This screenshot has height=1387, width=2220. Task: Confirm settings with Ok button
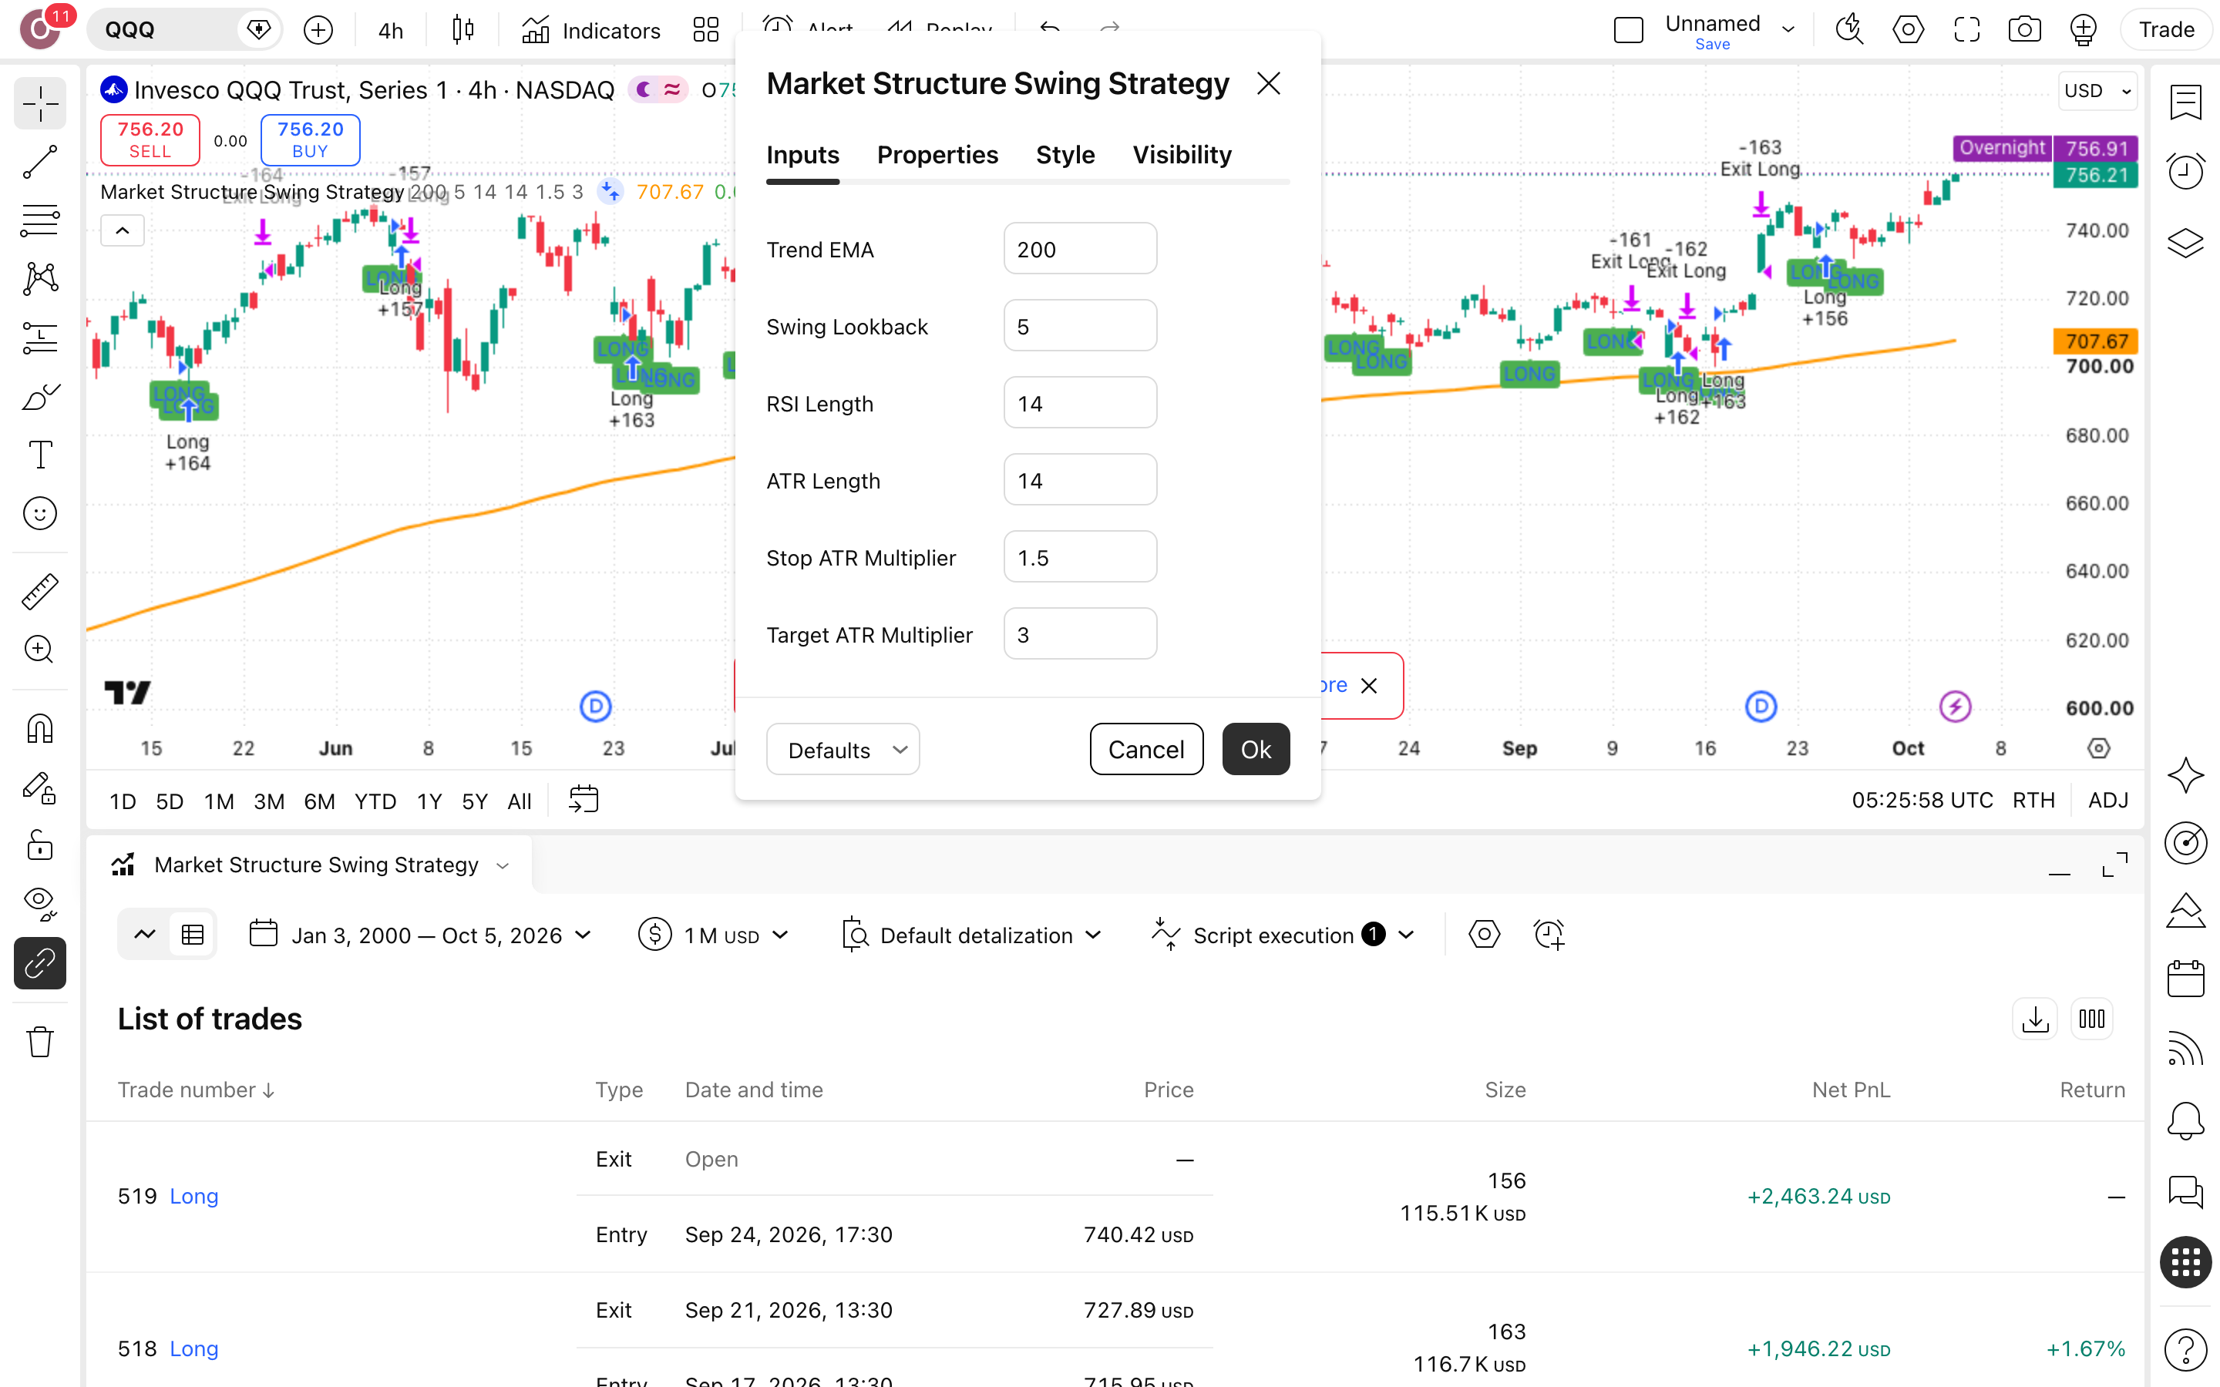[1256, 750]
